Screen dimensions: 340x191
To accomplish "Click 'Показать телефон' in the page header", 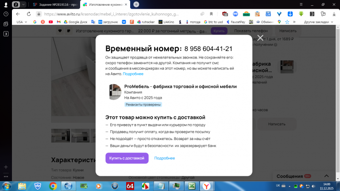I will tap(251, 31).
